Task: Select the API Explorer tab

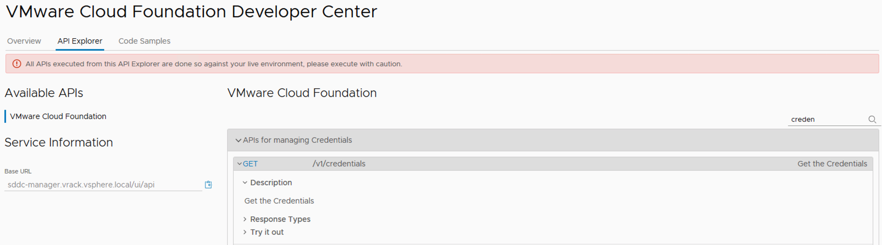Action: (x=80, y=41)
